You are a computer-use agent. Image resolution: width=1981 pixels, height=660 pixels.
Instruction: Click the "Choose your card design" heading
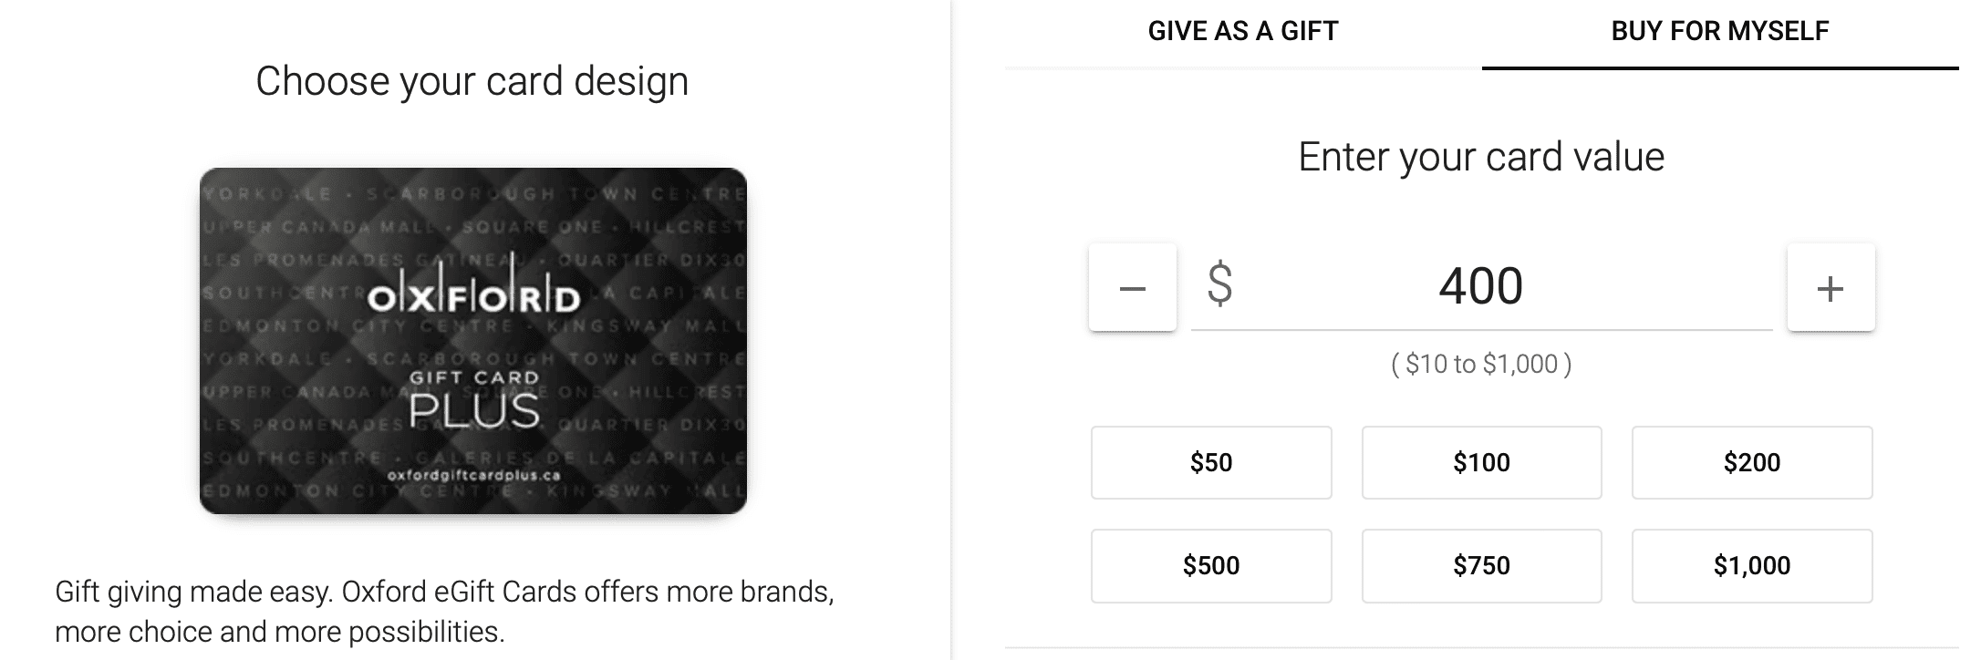tap(472, 81)
